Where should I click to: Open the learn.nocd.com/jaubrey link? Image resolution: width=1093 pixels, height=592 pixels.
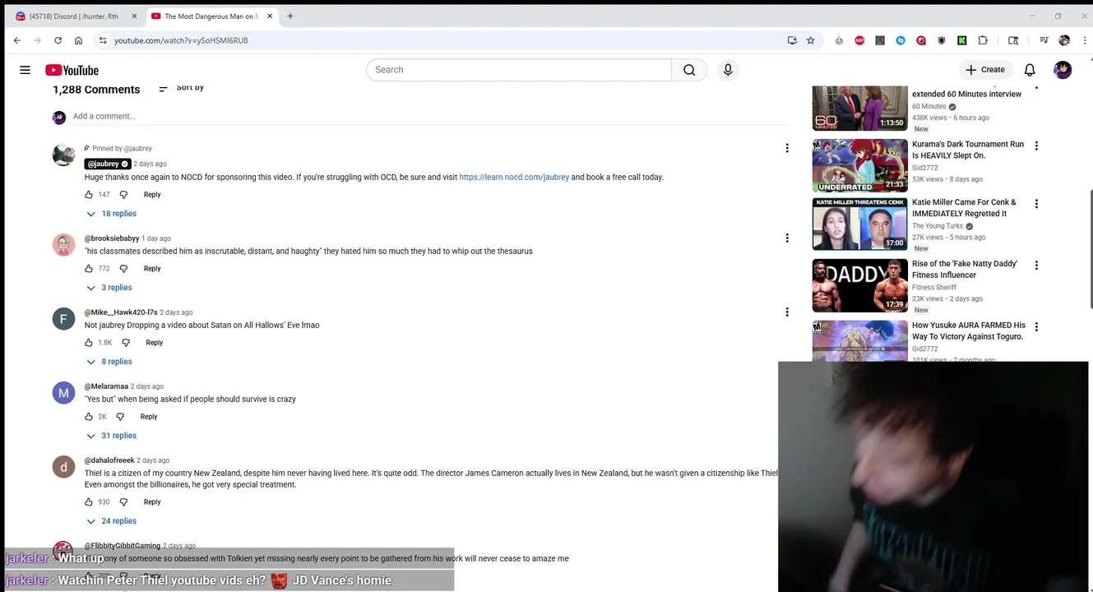pyautogui.click(x=514, y=178)
